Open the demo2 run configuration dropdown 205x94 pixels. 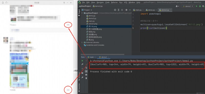coord(188,6)
